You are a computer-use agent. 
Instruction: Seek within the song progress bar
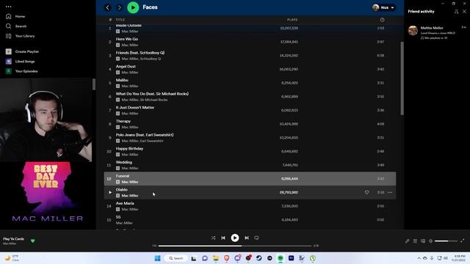click(235, 246)
